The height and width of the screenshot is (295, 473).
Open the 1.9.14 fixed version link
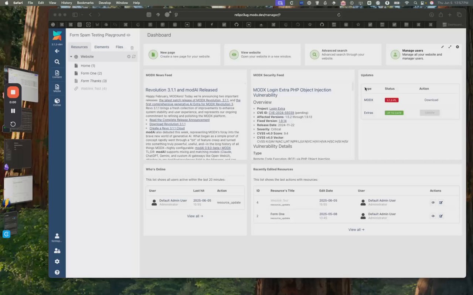point(283,121)
